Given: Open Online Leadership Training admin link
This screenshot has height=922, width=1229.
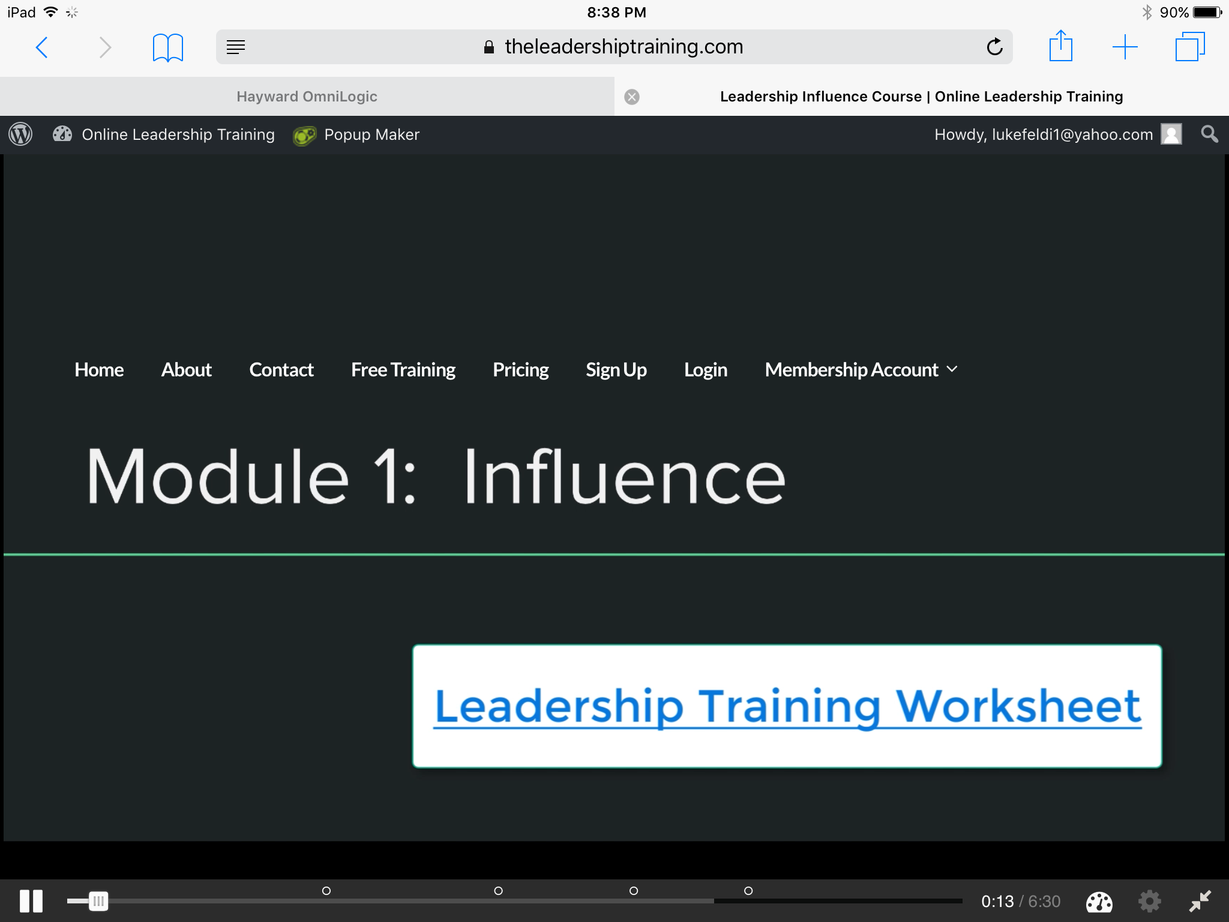Looking at the screenshot, I should (x=178, y=134).
